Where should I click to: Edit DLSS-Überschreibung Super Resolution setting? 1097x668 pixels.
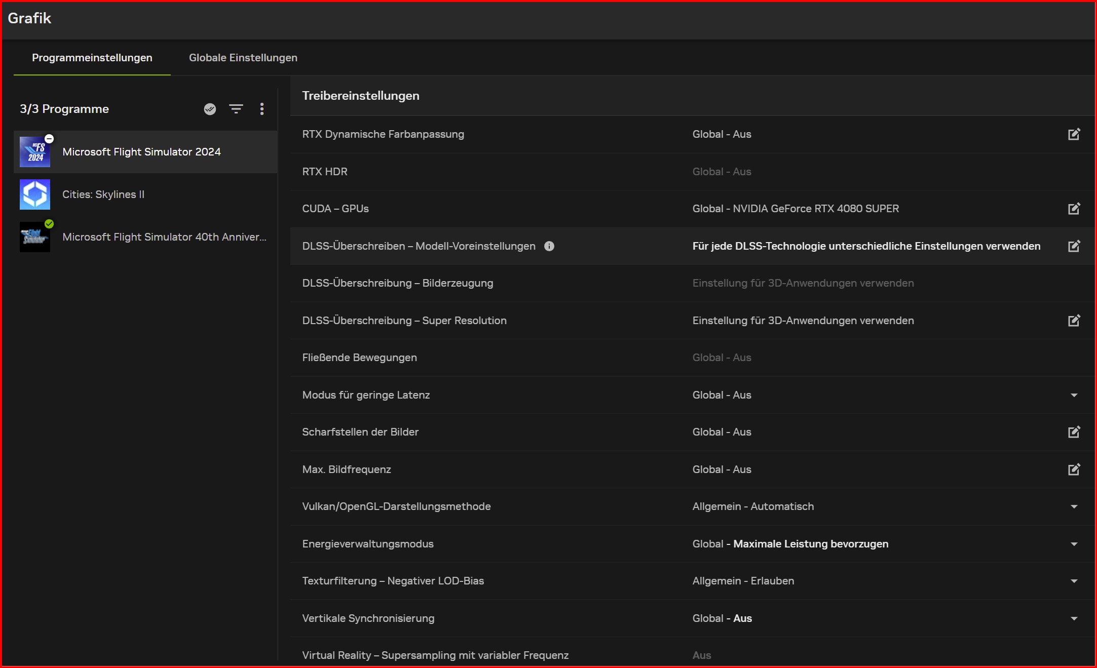(1074, 321)
